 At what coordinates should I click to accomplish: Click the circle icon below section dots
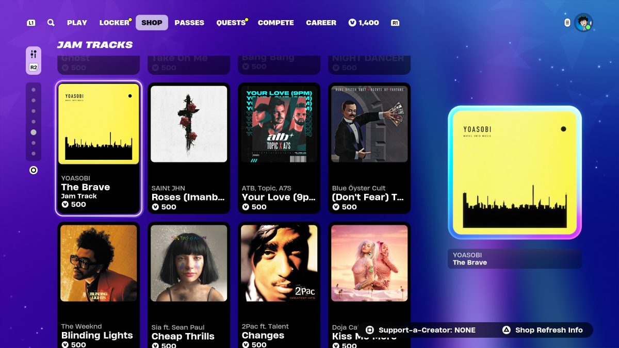tap(34, 170)
